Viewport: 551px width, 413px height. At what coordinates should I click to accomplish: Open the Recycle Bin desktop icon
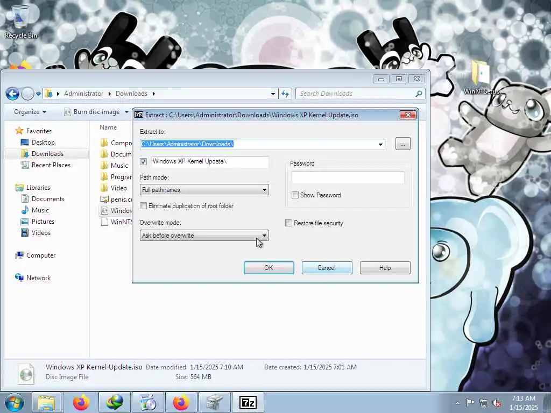click(20, 21)
